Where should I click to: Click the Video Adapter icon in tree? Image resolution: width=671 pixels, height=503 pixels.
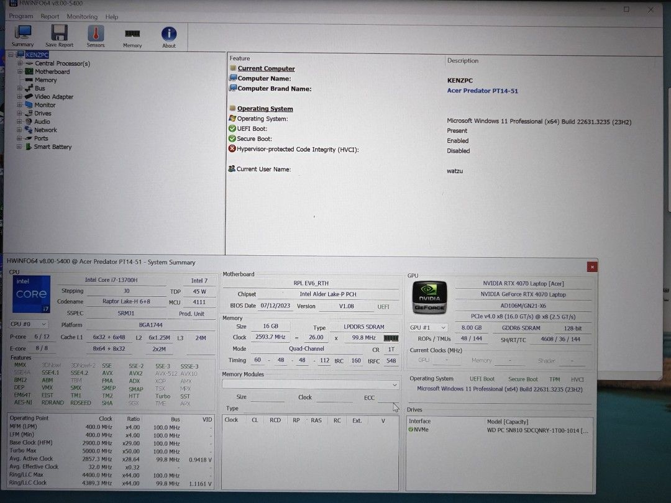click(x=29, y=97)
